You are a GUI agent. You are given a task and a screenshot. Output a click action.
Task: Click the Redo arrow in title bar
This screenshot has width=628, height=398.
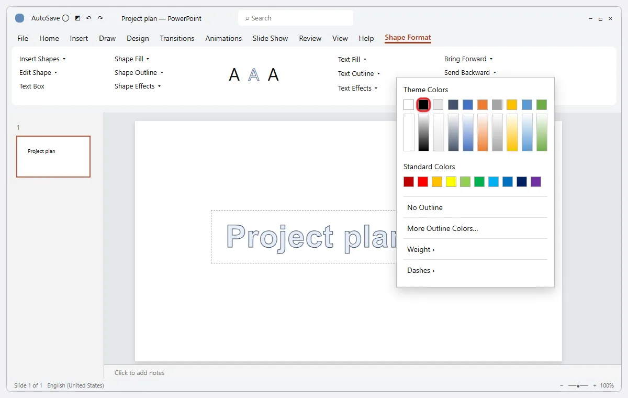click(100, 18)
